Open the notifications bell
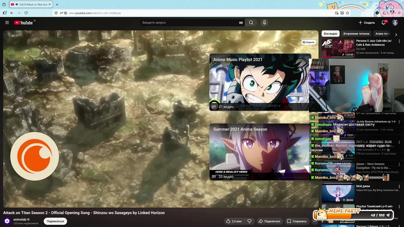Screen dimensions: 404x227 (x=384, y=23)
